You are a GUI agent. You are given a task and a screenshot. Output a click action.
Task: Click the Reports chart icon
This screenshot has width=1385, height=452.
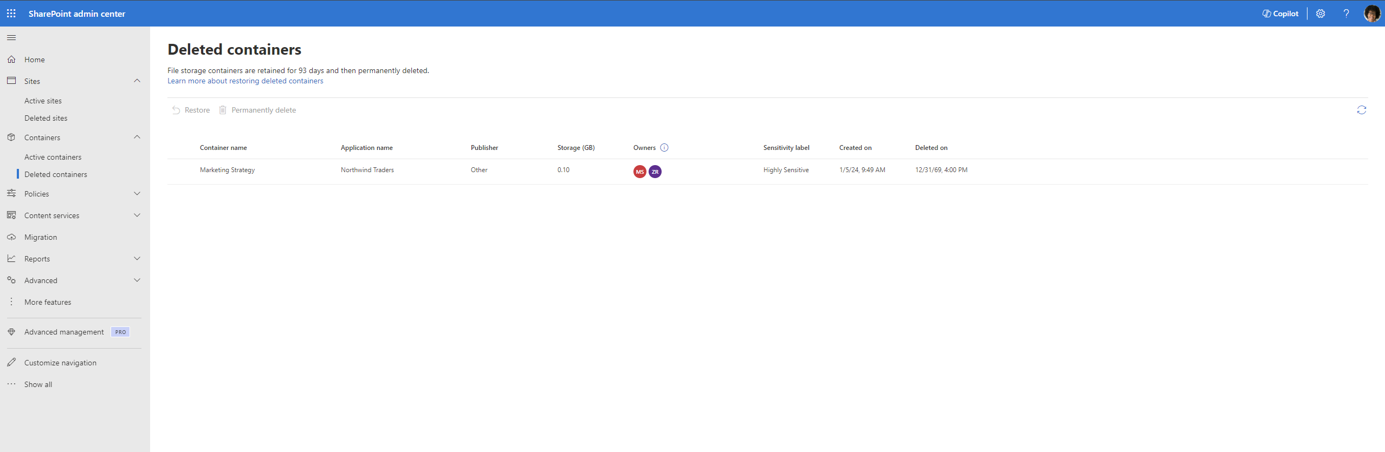click(11, 259)
